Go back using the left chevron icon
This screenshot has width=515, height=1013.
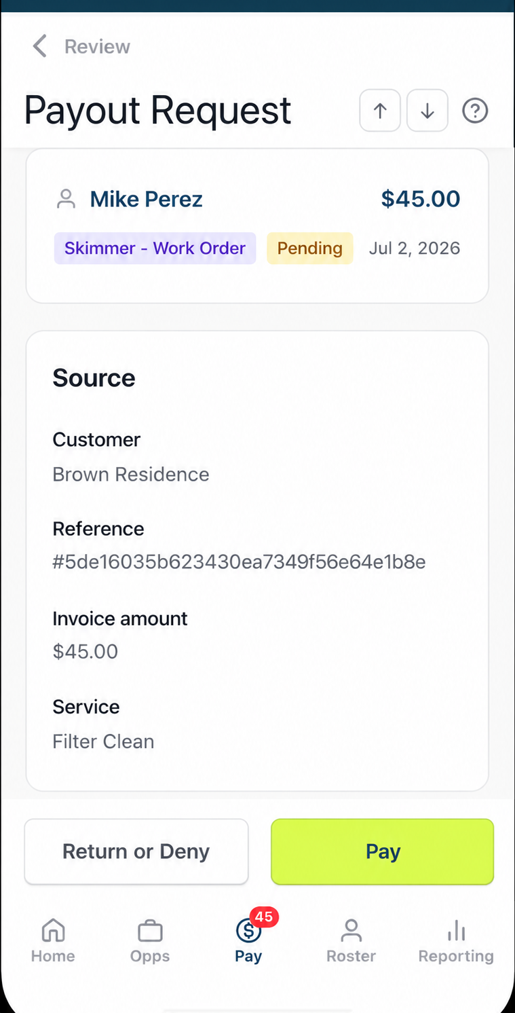click(40, 47)
